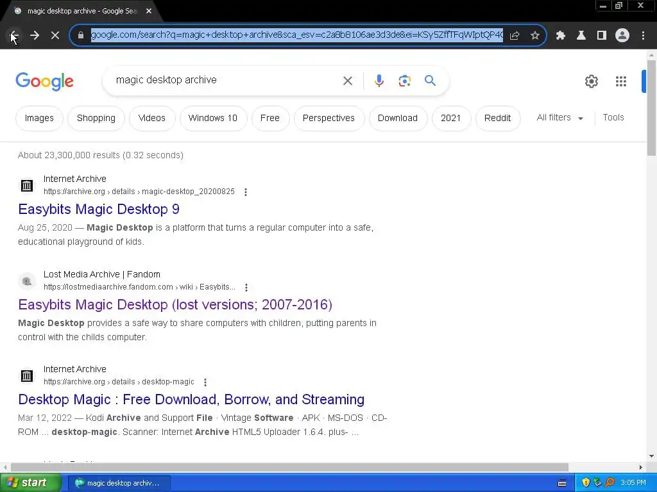Click archive.org details desktop-magic URL
The image size is (657, 492).
[119, 382]
